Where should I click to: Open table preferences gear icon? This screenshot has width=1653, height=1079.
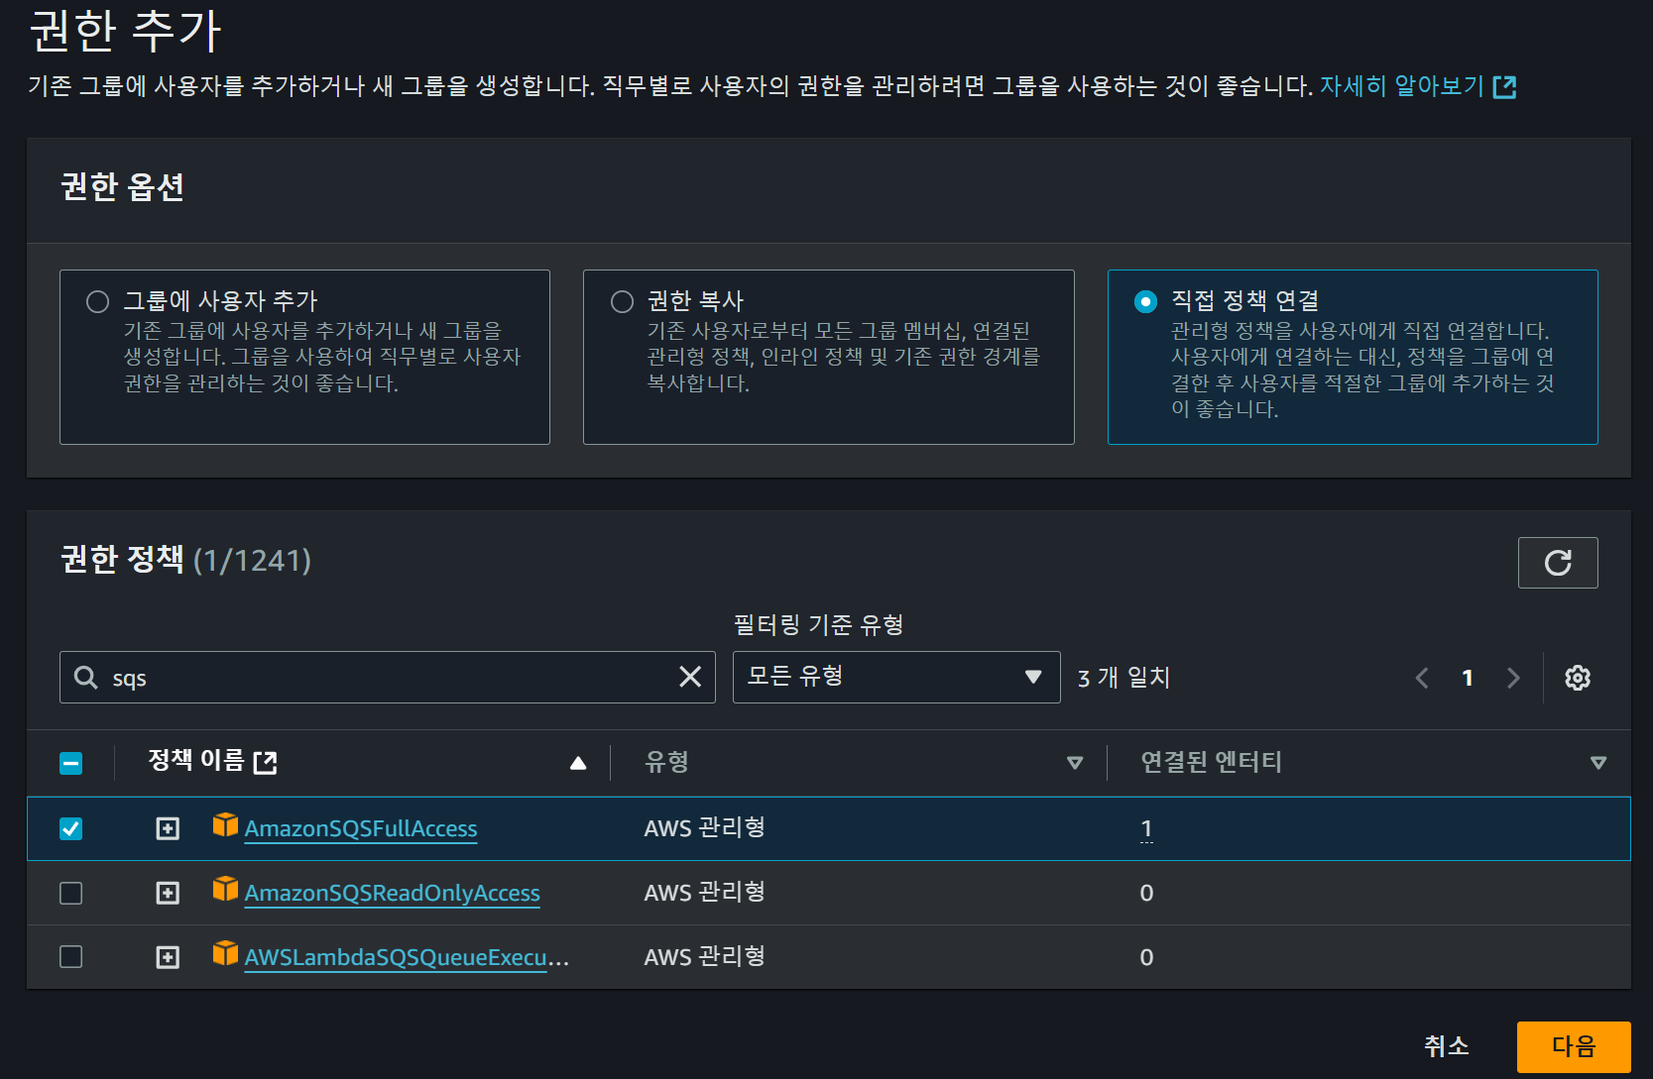[x=1577, y=678]
